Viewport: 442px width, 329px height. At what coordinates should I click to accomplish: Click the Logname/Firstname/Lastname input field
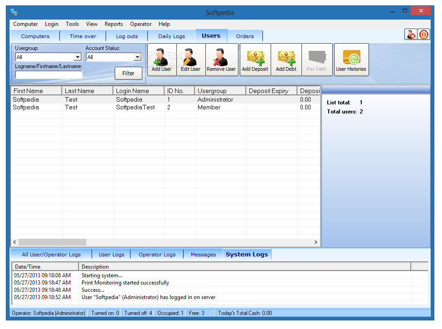click(49, 74)
